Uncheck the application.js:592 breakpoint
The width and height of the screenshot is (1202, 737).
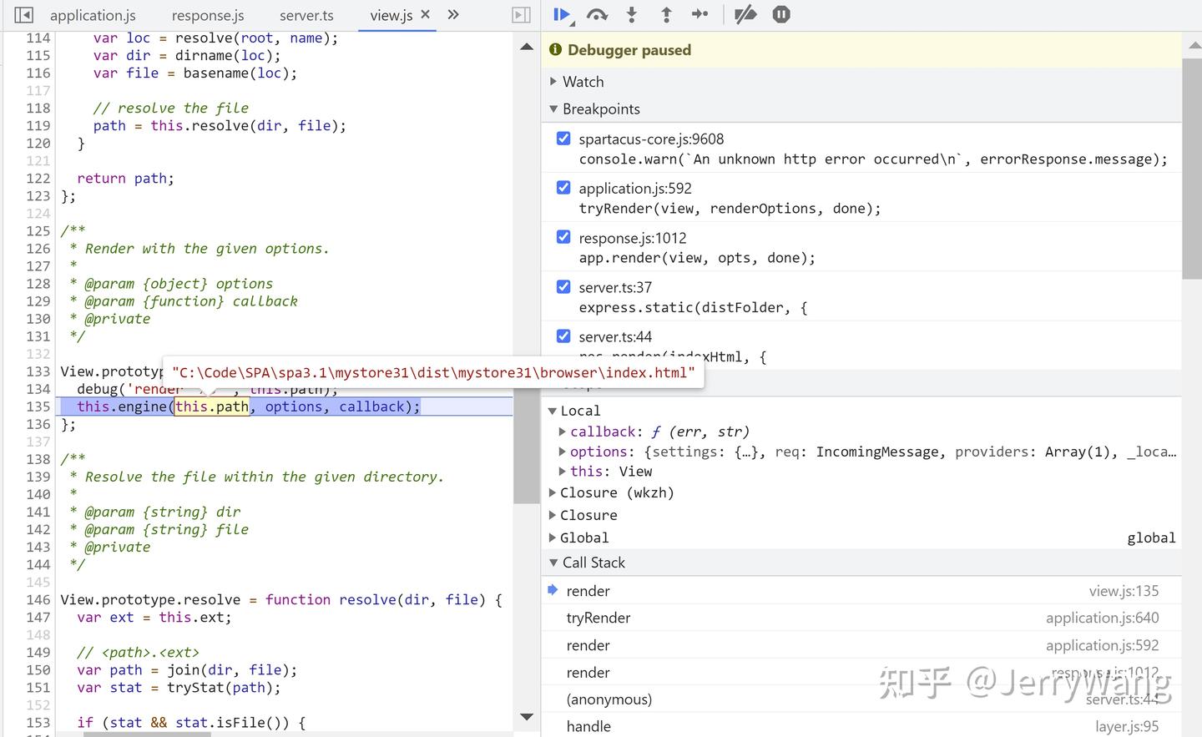563,188
